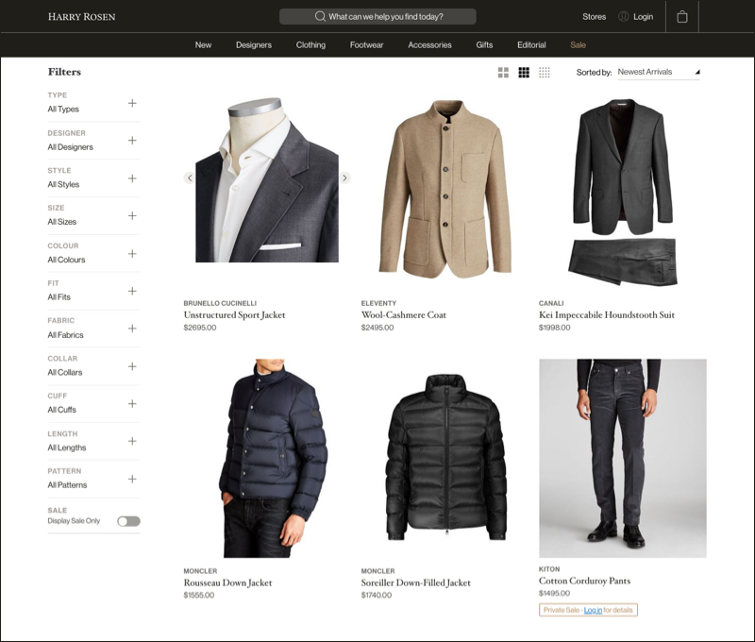The width and height of the screenshot is (755, 642).
Task: Open the Sale menu
Action: (578, 44)
